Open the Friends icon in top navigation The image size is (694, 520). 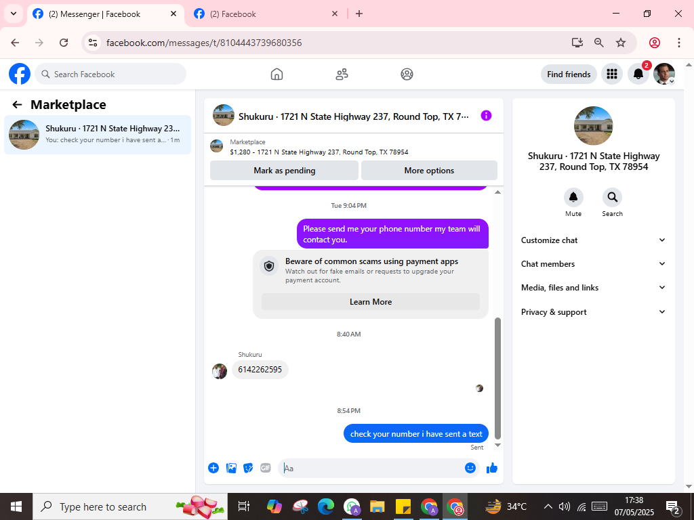tap(342, 74)
